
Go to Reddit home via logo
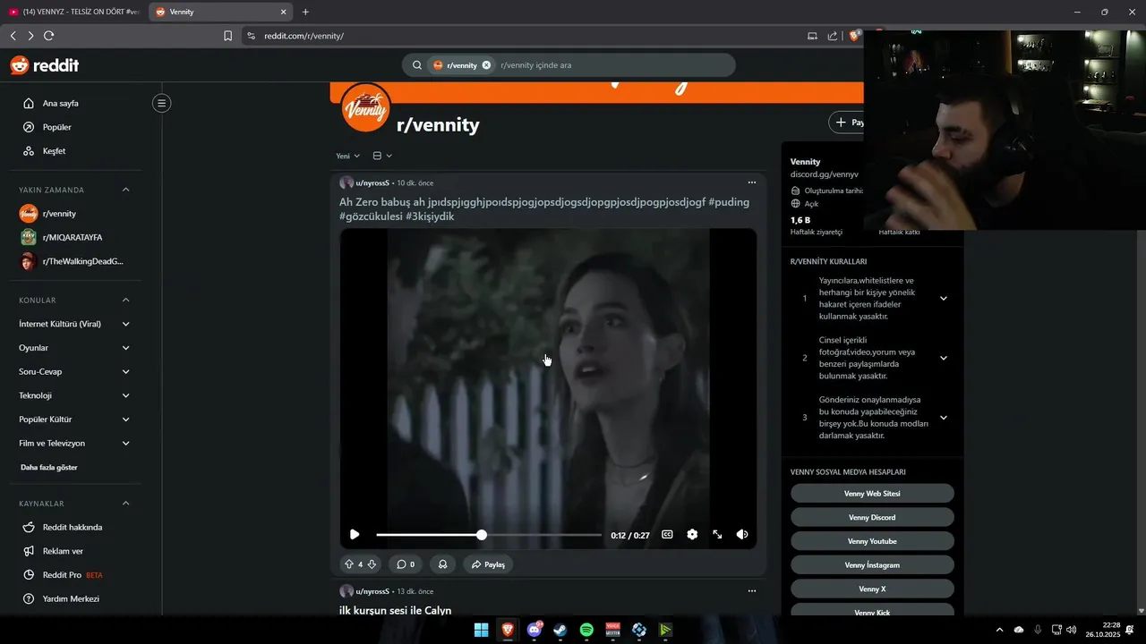click(x=44, y=65)
